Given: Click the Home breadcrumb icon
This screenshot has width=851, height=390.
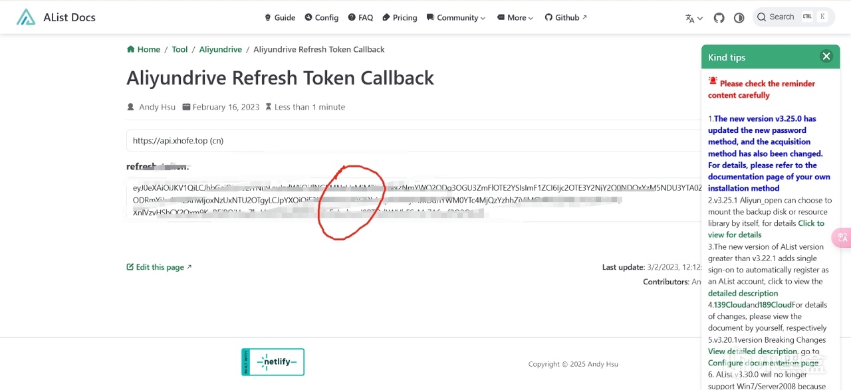Looking at the screenshot, I should 131,49.
